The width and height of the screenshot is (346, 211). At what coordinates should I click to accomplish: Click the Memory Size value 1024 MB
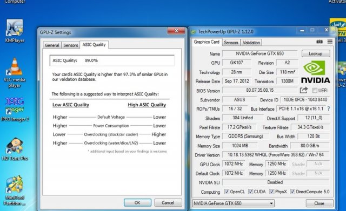pos(240,146)
